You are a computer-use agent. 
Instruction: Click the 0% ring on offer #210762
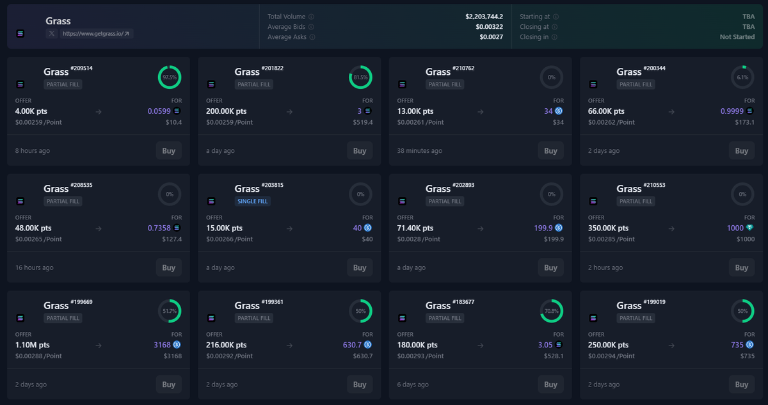pyautogui.click(x=552, y=77)
